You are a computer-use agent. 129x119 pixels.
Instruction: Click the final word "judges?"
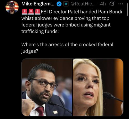(x=30, y=51)
